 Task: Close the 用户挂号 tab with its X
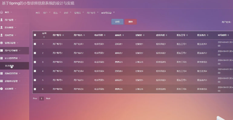point(98,12)
